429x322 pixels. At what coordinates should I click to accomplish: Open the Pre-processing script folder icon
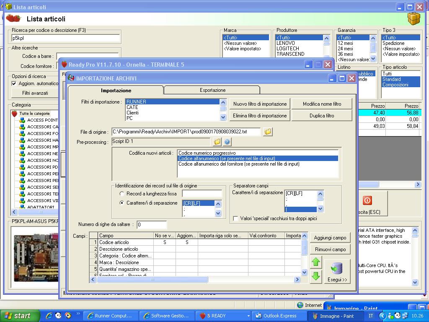(x=217, y=142)
